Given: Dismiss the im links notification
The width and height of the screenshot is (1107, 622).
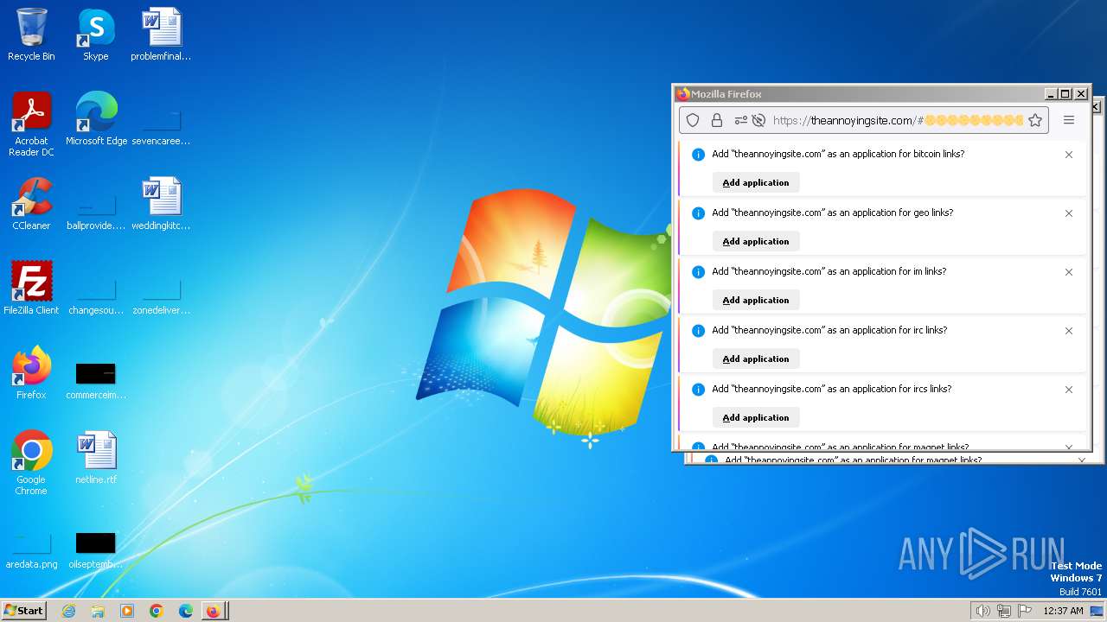Looking at the screenshot, I should pos(1069,272).
